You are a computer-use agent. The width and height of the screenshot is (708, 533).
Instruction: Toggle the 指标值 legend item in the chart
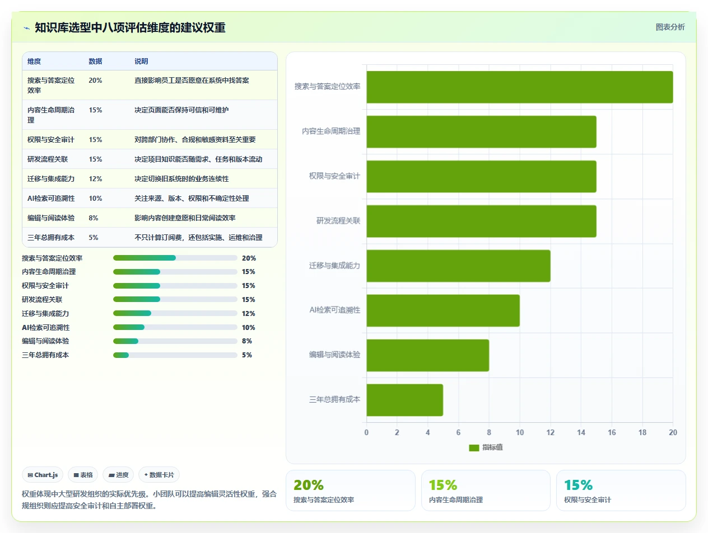click(486, 447)
